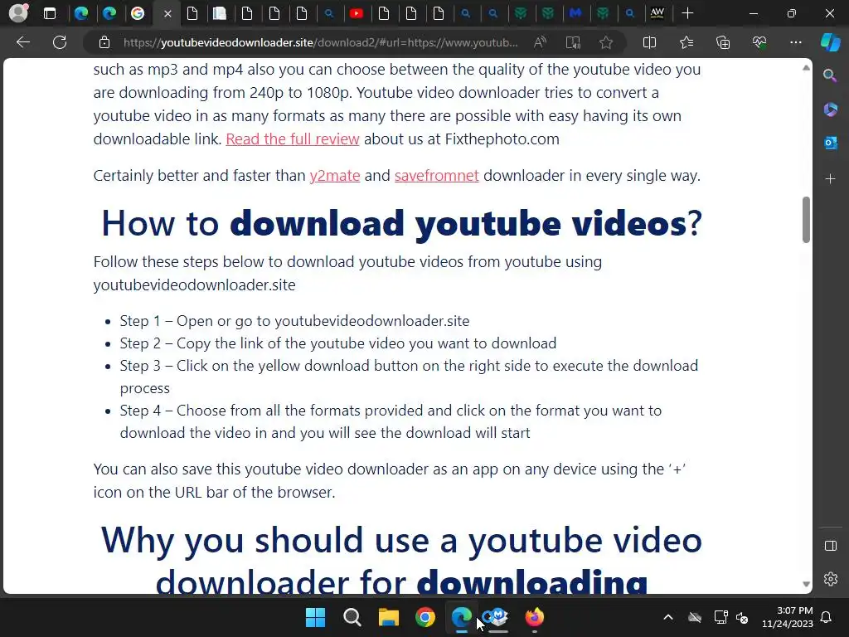Viewport: 849px width, 637px height.
Task: Open split screen view
Action: [649, 42]
